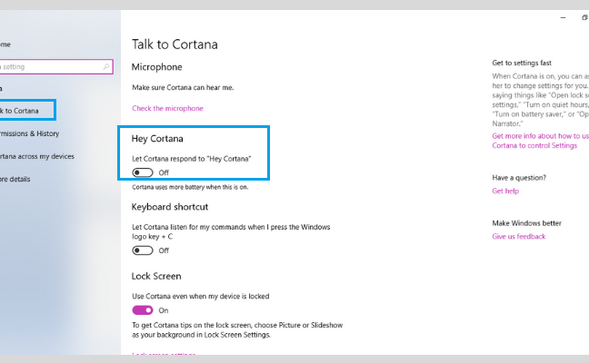
Task: Minimize the Settings window
Action: 563,17
